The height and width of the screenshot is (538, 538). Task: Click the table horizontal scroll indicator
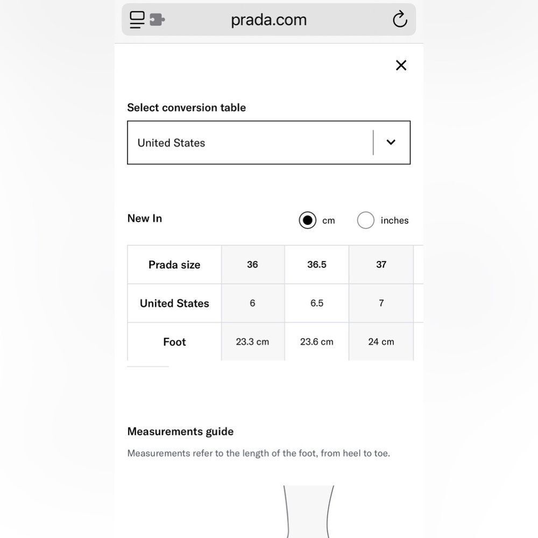pyautogui.click(x=148, y=366)
